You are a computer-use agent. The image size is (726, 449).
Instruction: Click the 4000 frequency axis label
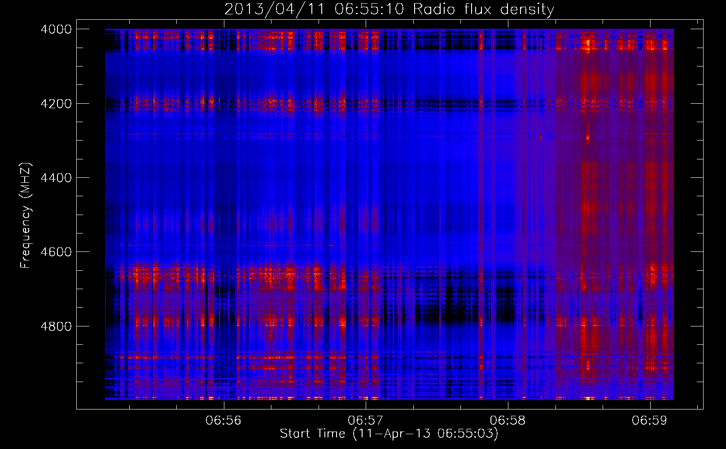(56, 29)
